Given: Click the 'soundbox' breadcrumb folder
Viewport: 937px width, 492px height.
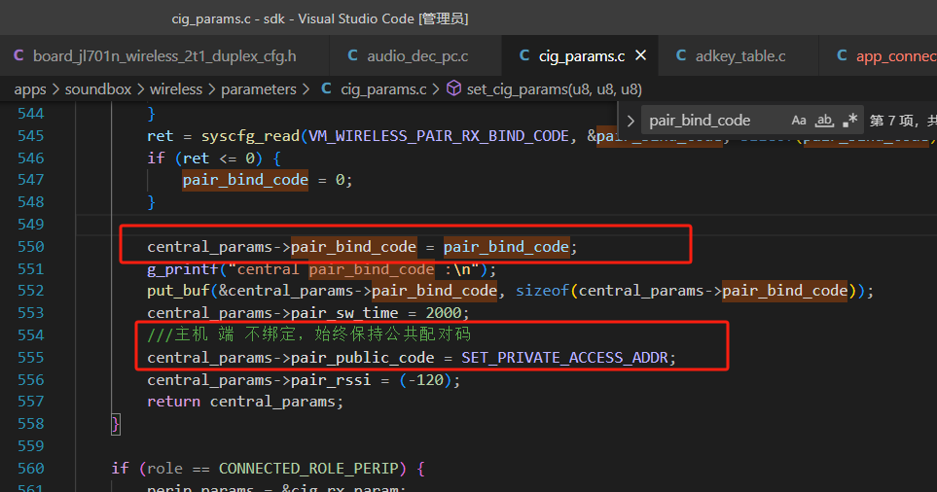Looking at the screenshot, I should coord(98,89).
